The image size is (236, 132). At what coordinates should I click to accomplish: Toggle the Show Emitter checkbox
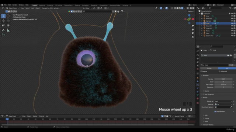(x=215, y=111)
